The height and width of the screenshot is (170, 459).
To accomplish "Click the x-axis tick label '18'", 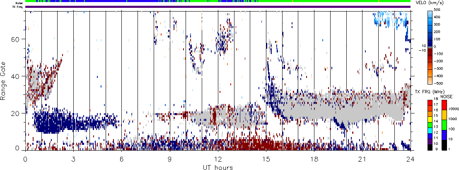I will [314, 160].
